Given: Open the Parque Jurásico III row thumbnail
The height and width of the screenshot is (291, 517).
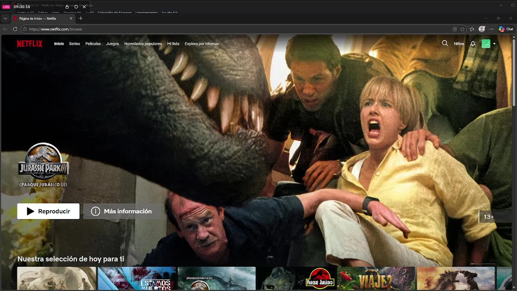Looking at the screenshot, I should (216, 278).
